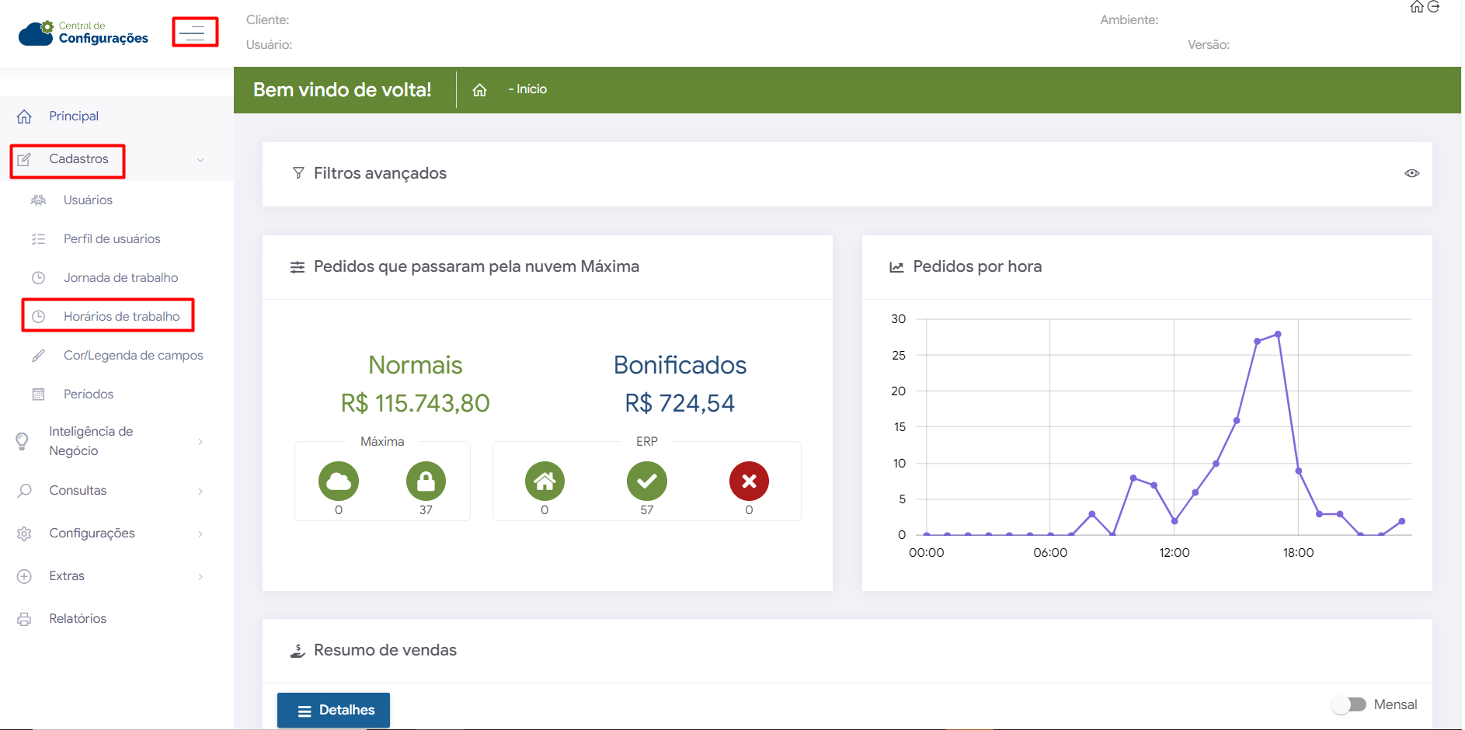Click the Pedidos que passaram pela nuvem Máxima heading

477,266
